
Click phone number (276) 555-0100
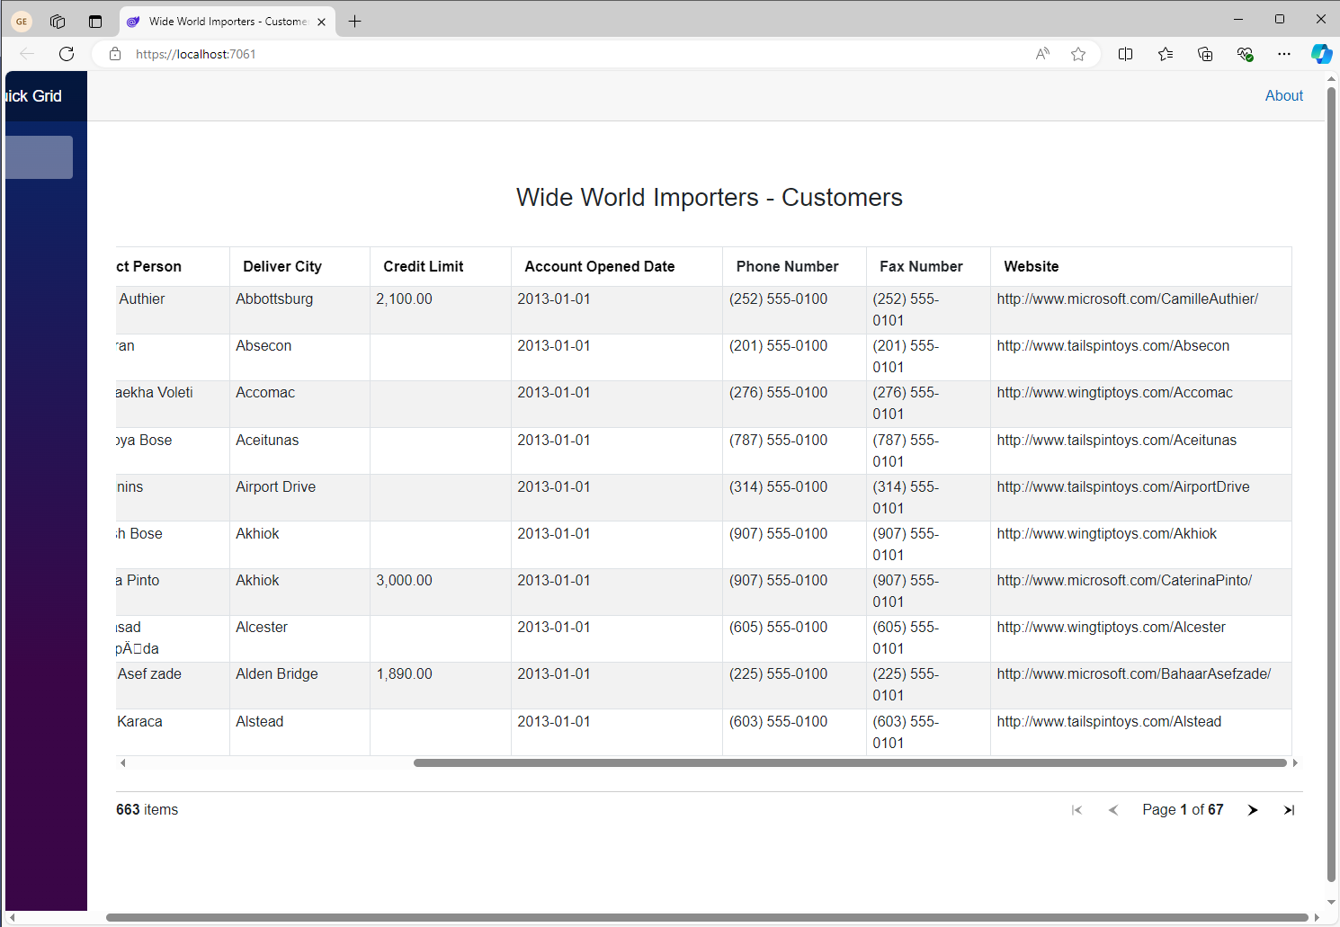click(778, 392)
